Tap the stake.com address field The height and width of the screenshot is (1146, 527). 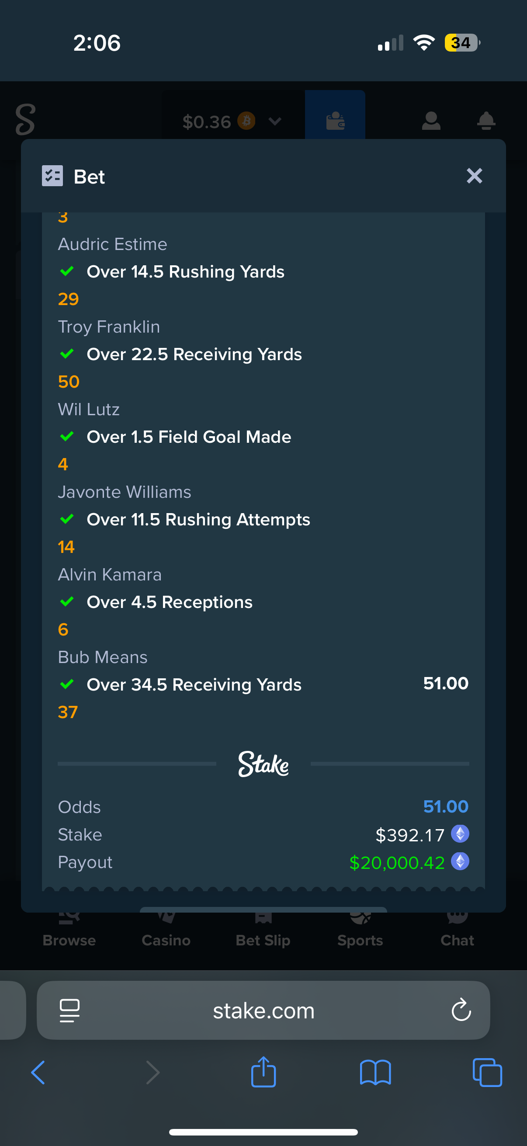tap(263, 1011)
